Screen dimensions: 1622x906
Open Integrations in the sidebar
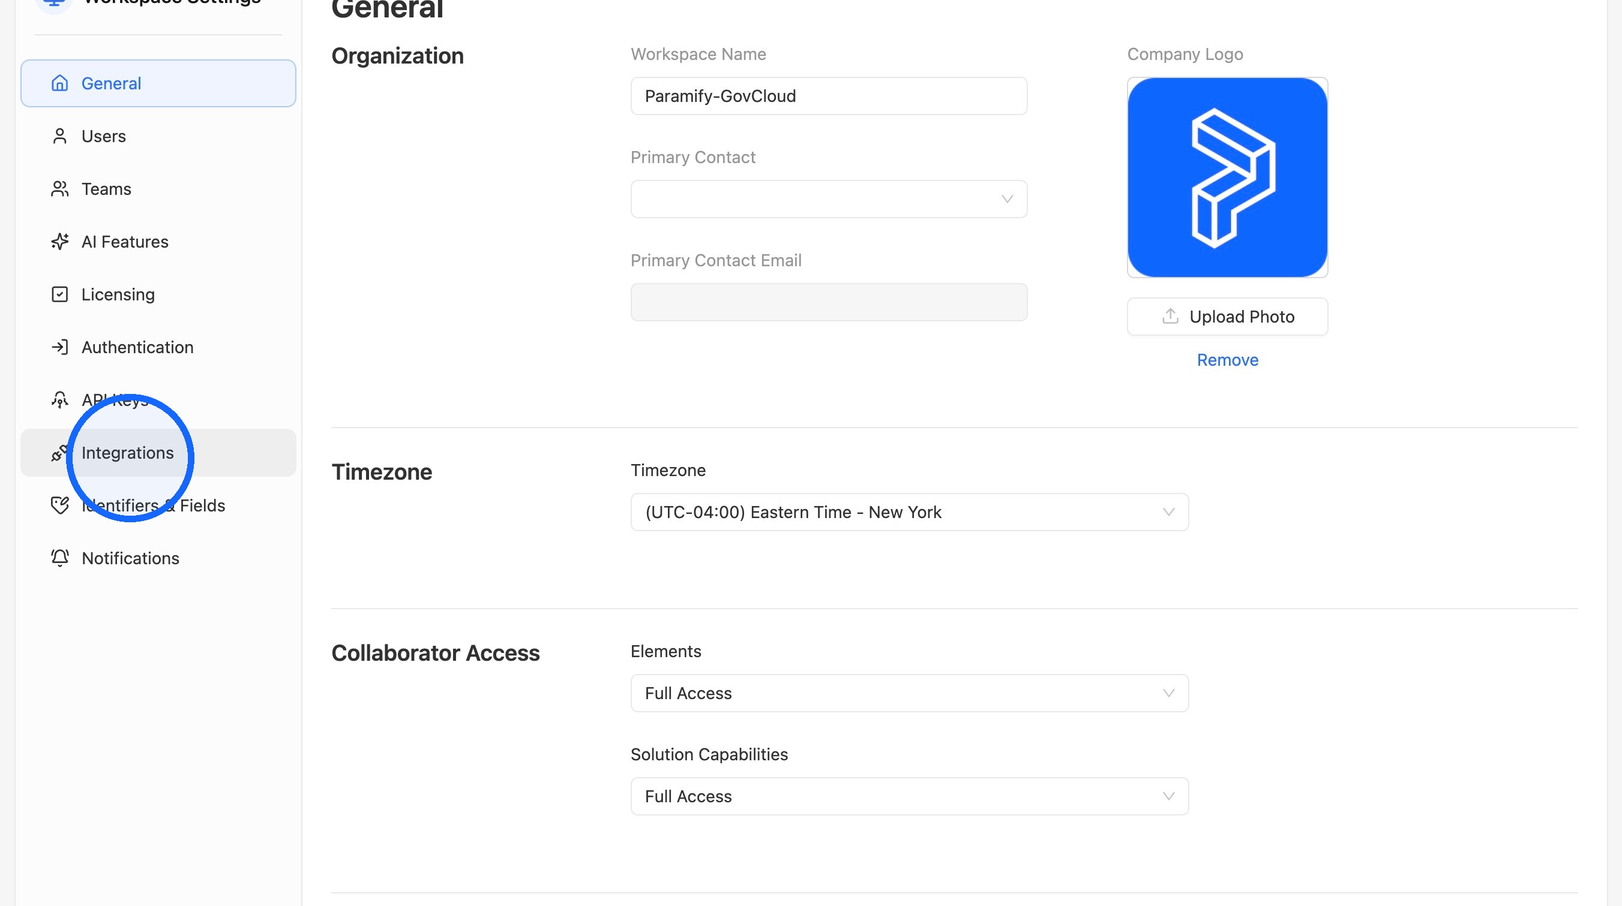pos(158,453)
